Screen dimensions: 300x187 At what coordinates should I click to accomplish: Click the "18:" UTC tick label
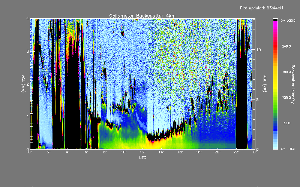(199, 152)
